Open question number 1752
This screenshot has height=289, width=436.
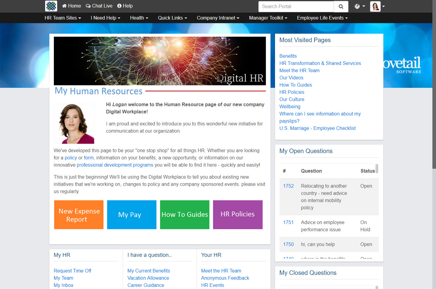click(x=288, y=186)
